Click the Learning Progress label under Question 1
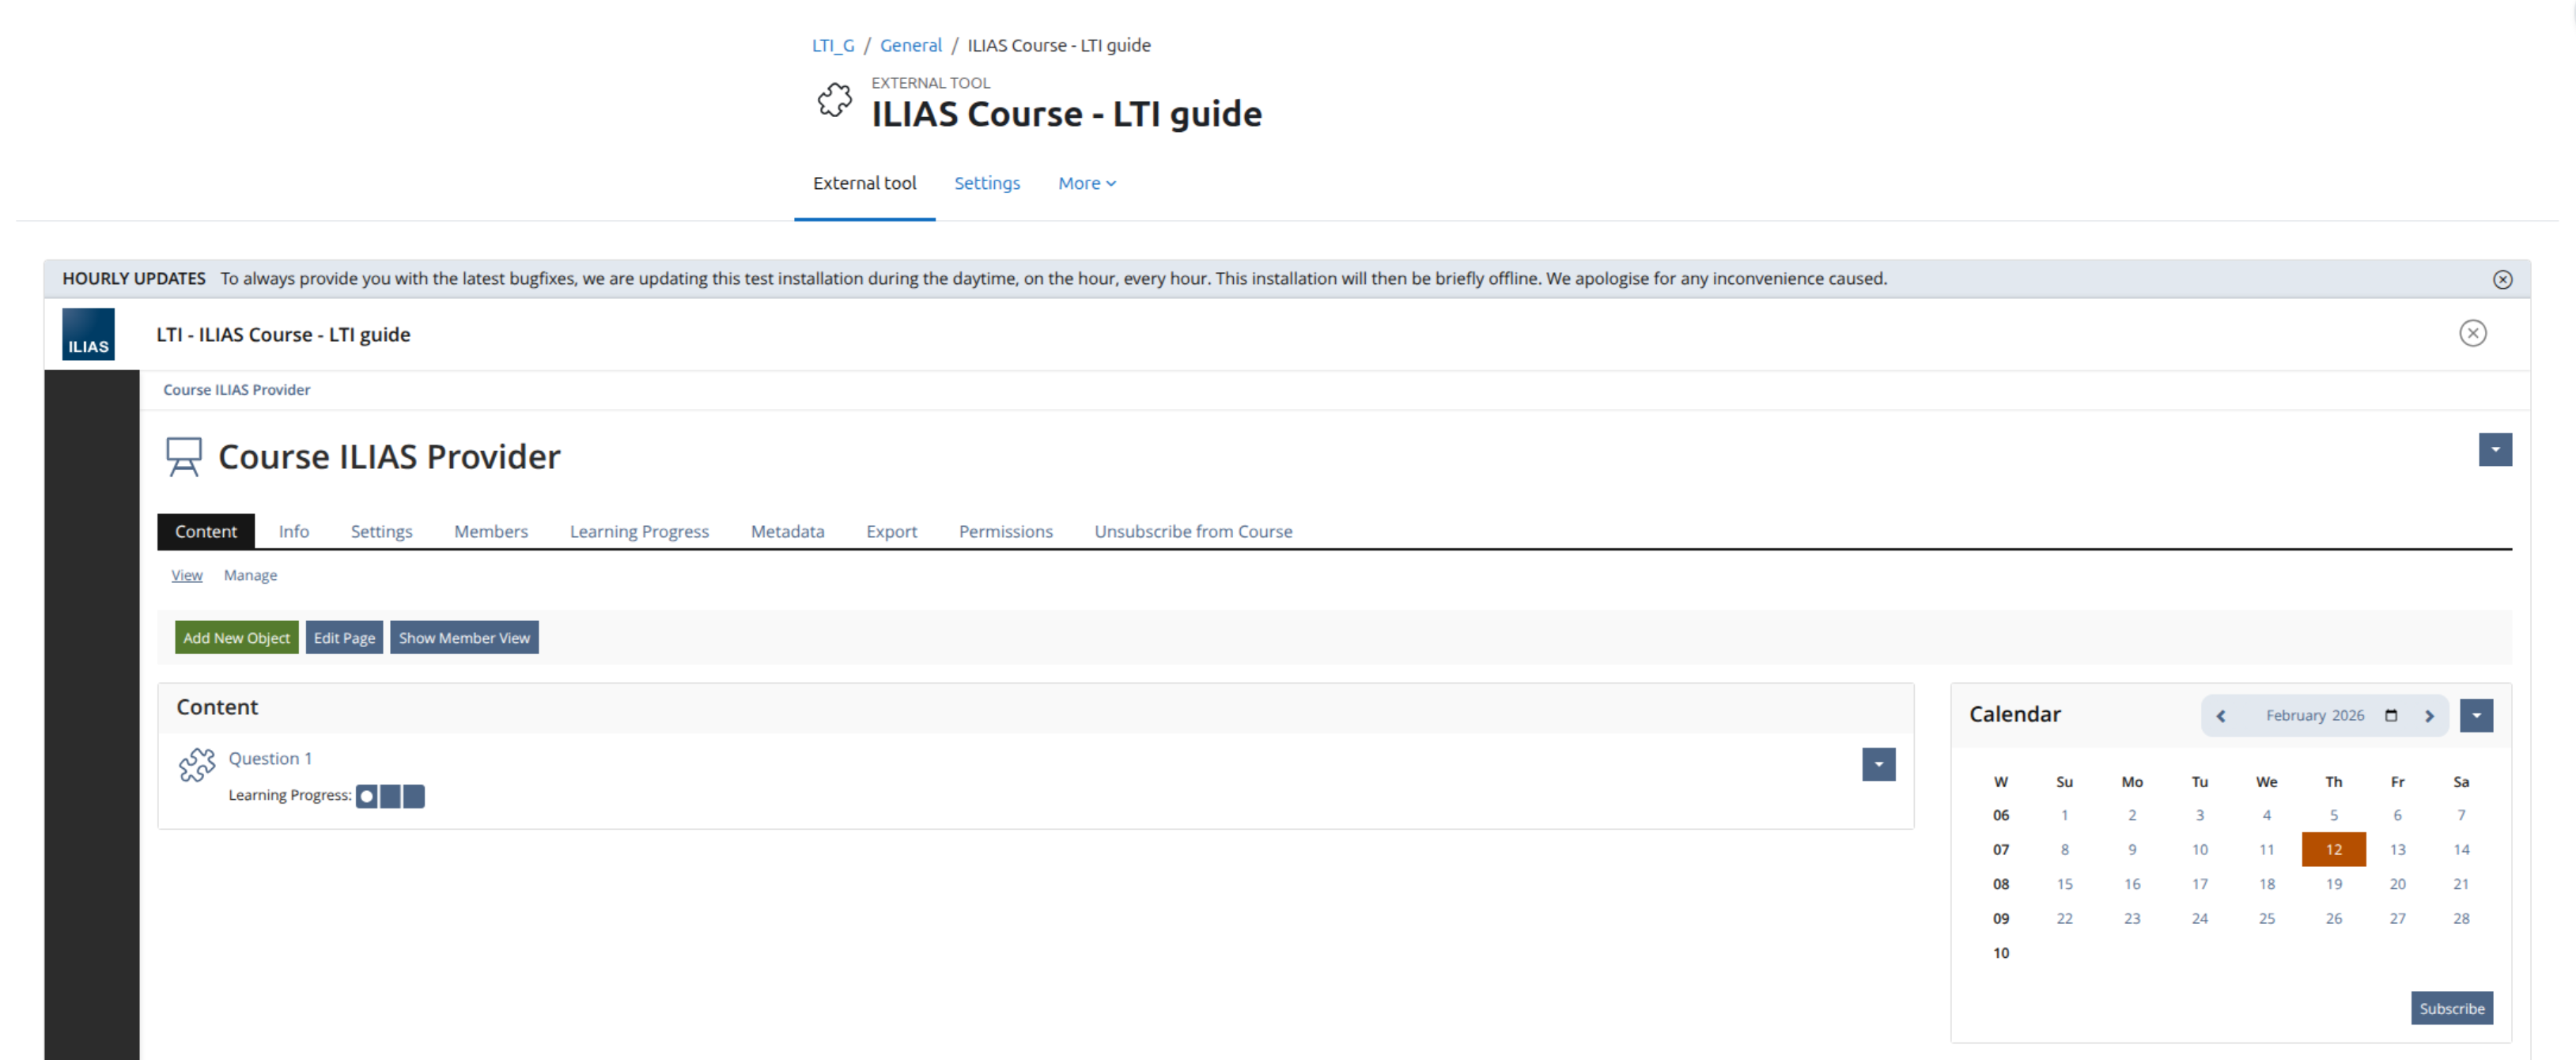The width and height of the screenshot is (2576, 1060). [x=290, y=796]
